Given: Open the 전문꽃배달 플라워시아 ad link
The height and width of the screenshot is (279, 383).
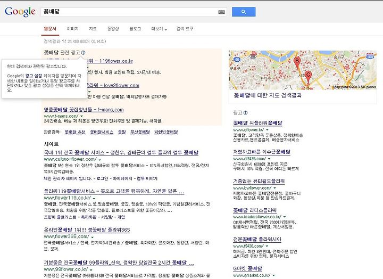Looking at the screenshot, I should point(257,239).
